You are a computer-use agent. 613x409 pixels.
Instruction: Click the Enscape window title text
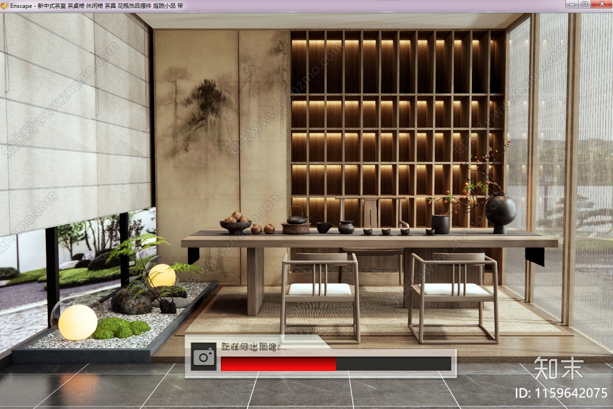97,6
